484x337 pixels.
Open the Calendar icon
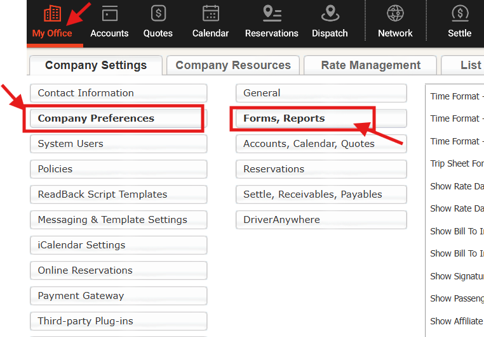210,13
